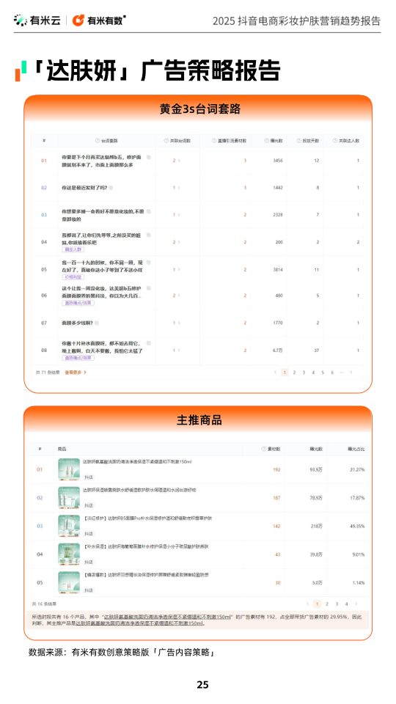Click the 抖店 tag under product 01
This screenshot has width=396, height=704.
(89, 477)
